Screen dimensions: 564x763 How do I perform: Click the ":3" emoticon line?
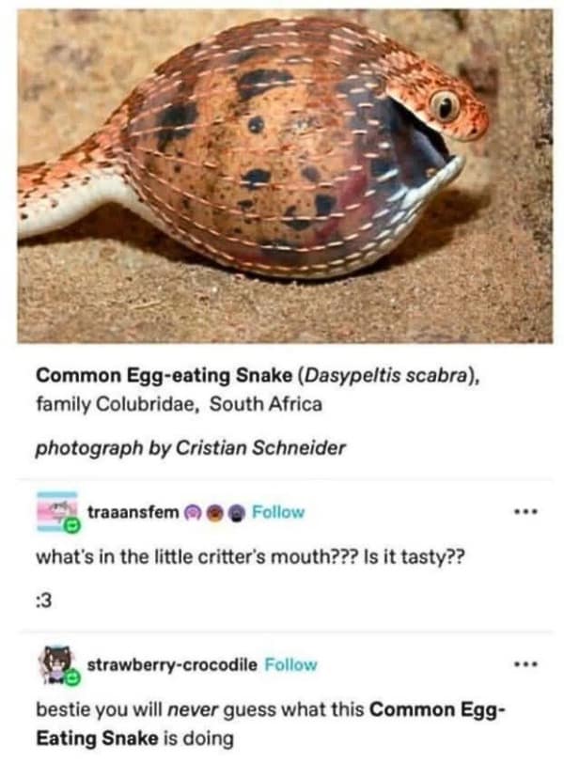(47, 603)
